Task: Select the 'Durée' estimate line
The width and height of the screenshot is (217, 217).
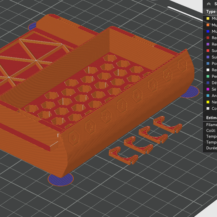Action: coord(212,148)
